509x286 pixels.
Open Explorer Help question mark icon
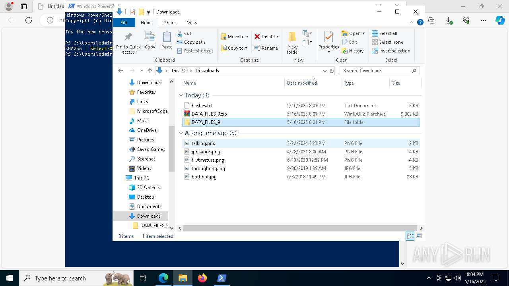(420, 23)
